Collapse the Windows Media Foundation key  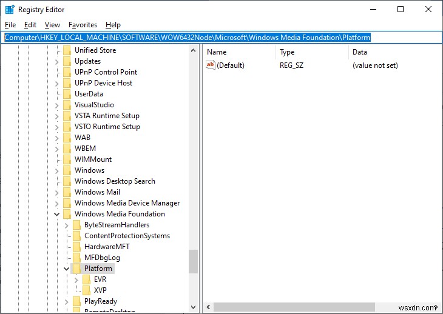tap(57, 214)
